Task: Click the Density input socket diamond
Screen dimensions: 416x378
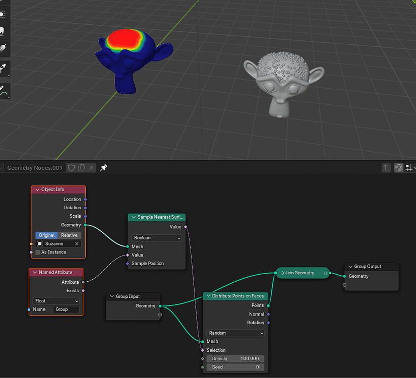Action: (x=203, y=359)
